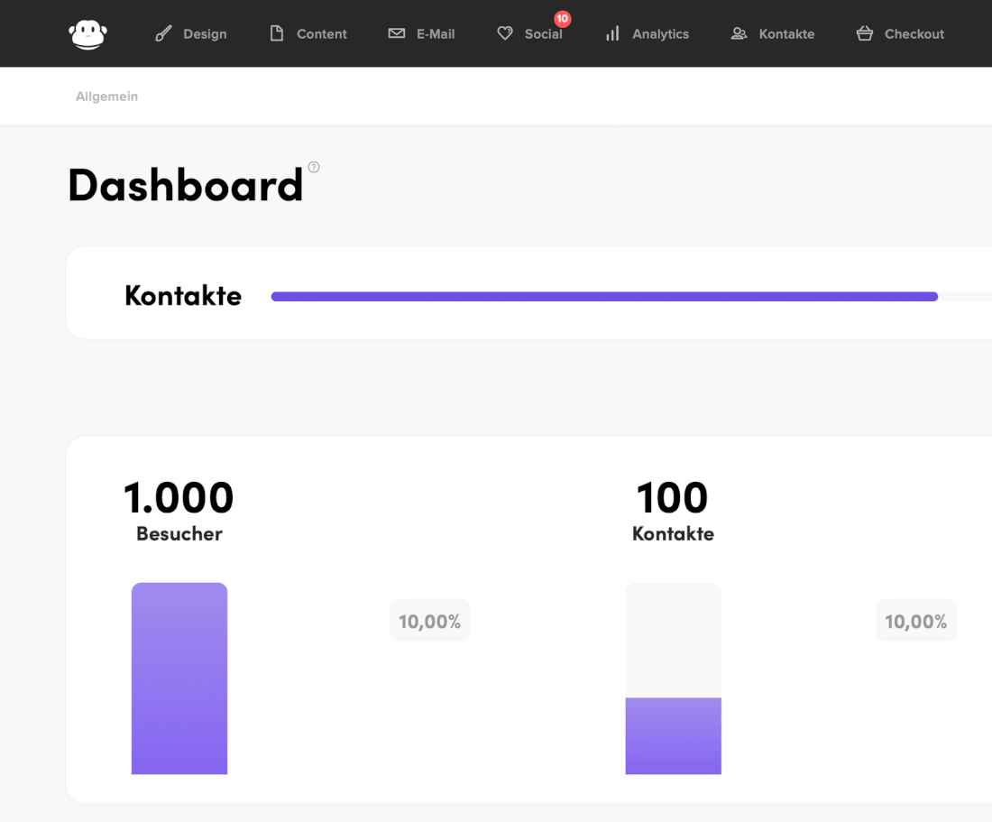Open E-Mail via the envelope icon
The width and height of the screenshot is (992, 822).
pos(396,33)
